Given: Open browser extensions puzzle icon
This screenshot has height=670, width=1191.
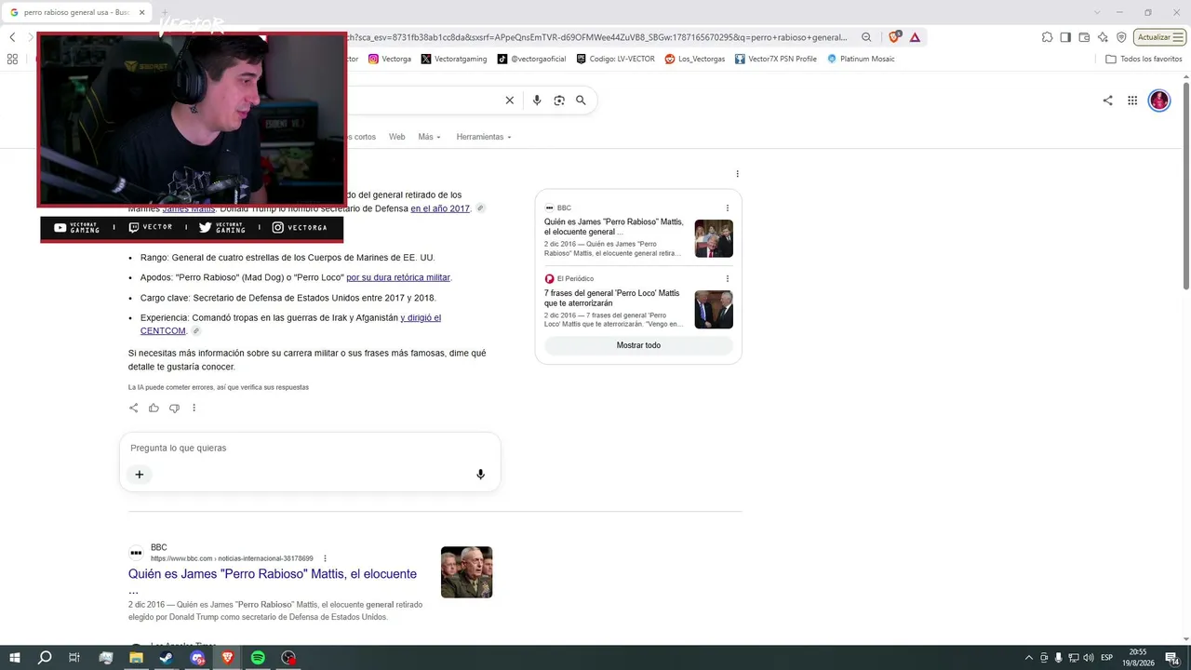Looking at the screenshot, I should click(1047, 37).
